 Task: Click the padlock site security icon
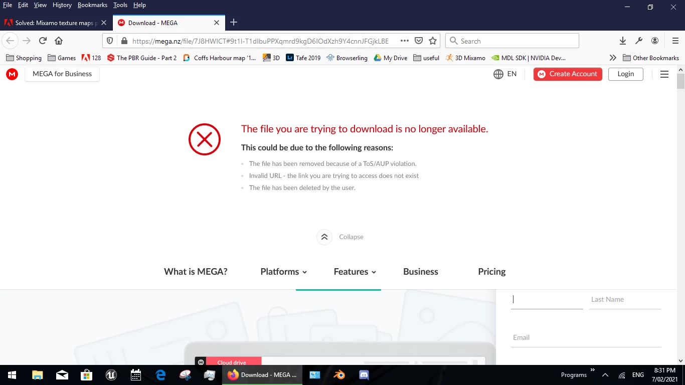click(124, 41)
